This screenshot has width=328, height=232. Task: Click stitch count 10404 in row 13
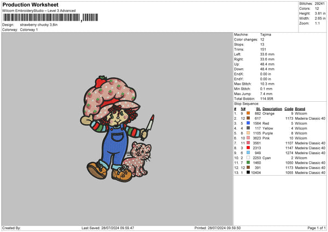point(256,173)
